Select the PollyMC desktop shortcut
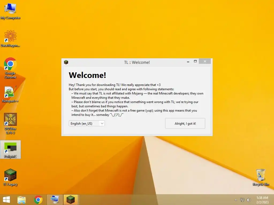The height and width of the screenshot is (205, 274). click(10, 149)
